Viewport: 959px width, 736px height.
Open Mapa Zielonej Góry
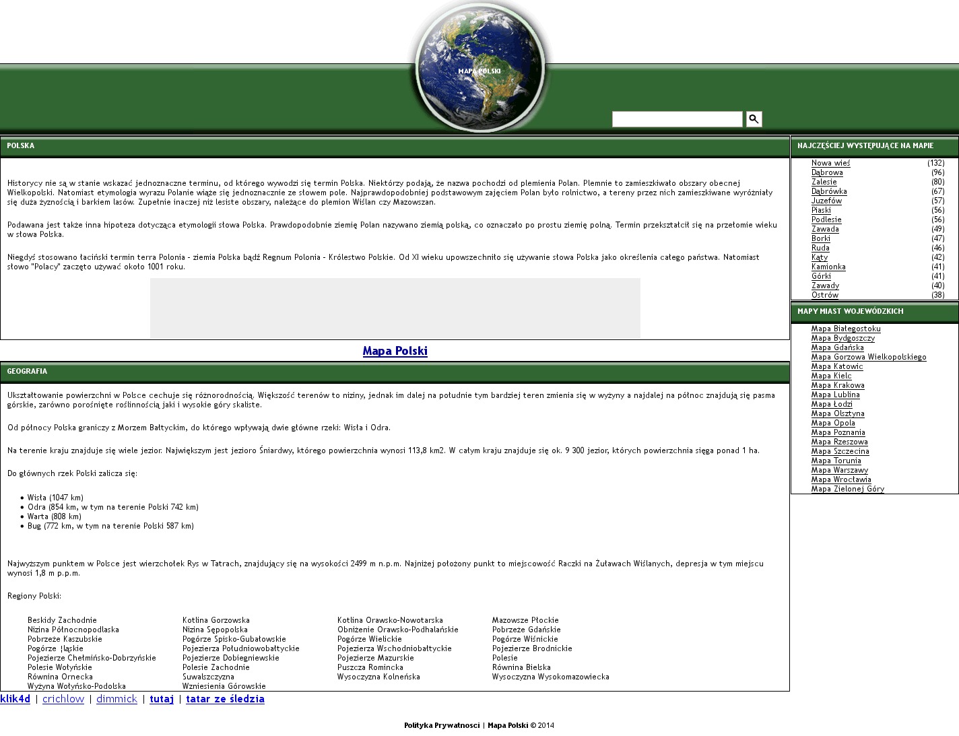(x=847, y=489)
